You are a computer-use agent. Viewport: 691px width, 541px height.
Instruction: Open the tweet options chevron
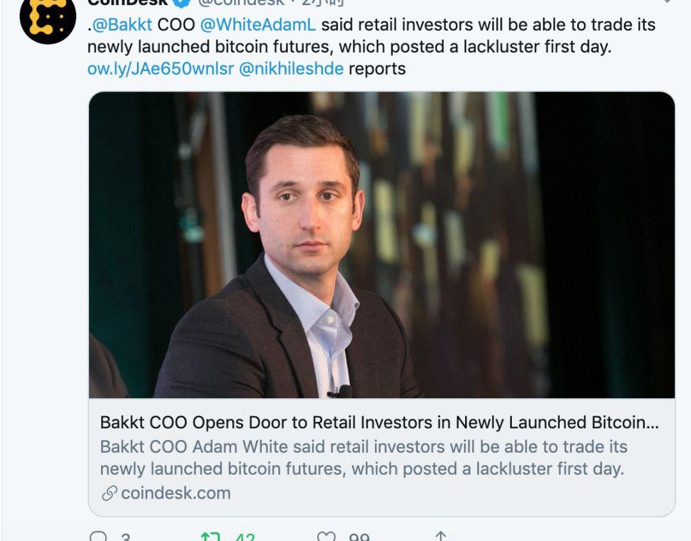(667, 3)
